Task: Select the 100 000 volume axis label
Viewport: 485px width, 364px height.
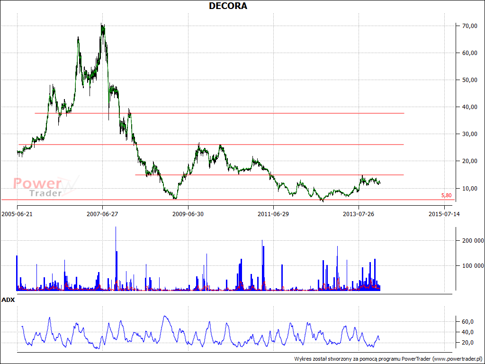Action: click(x=473, y=265)
